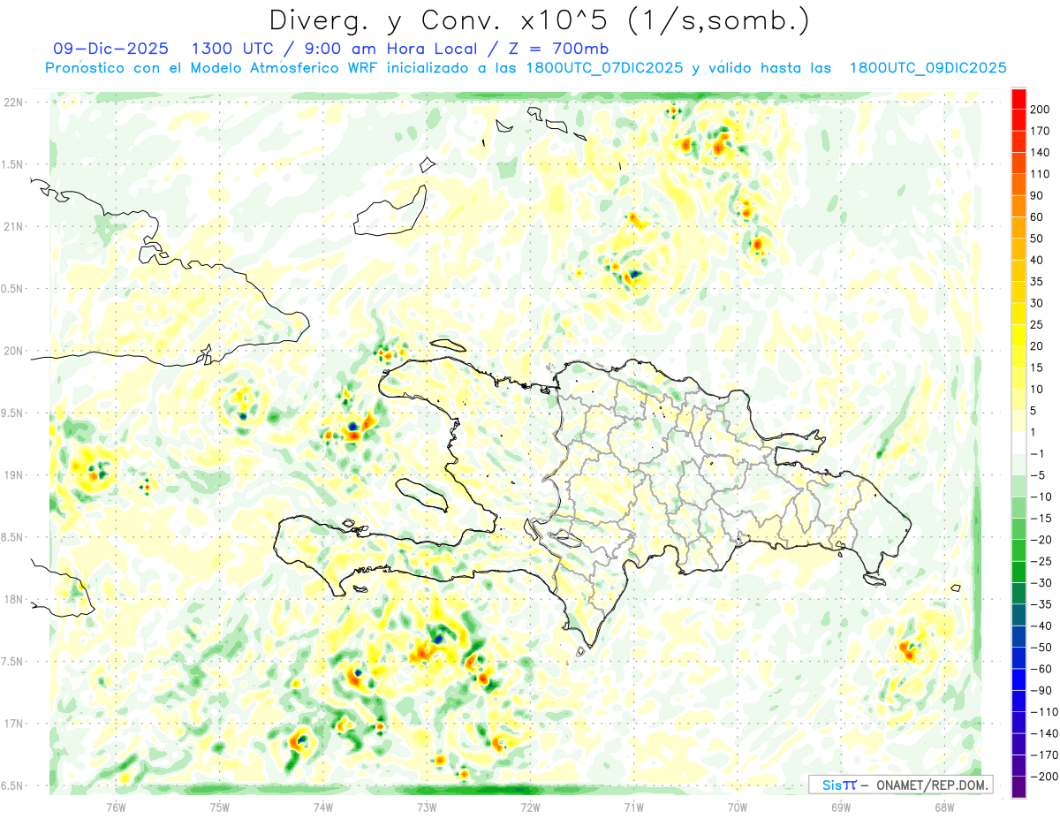
Task: Click the '21N' latitude label
Action: 14,226
